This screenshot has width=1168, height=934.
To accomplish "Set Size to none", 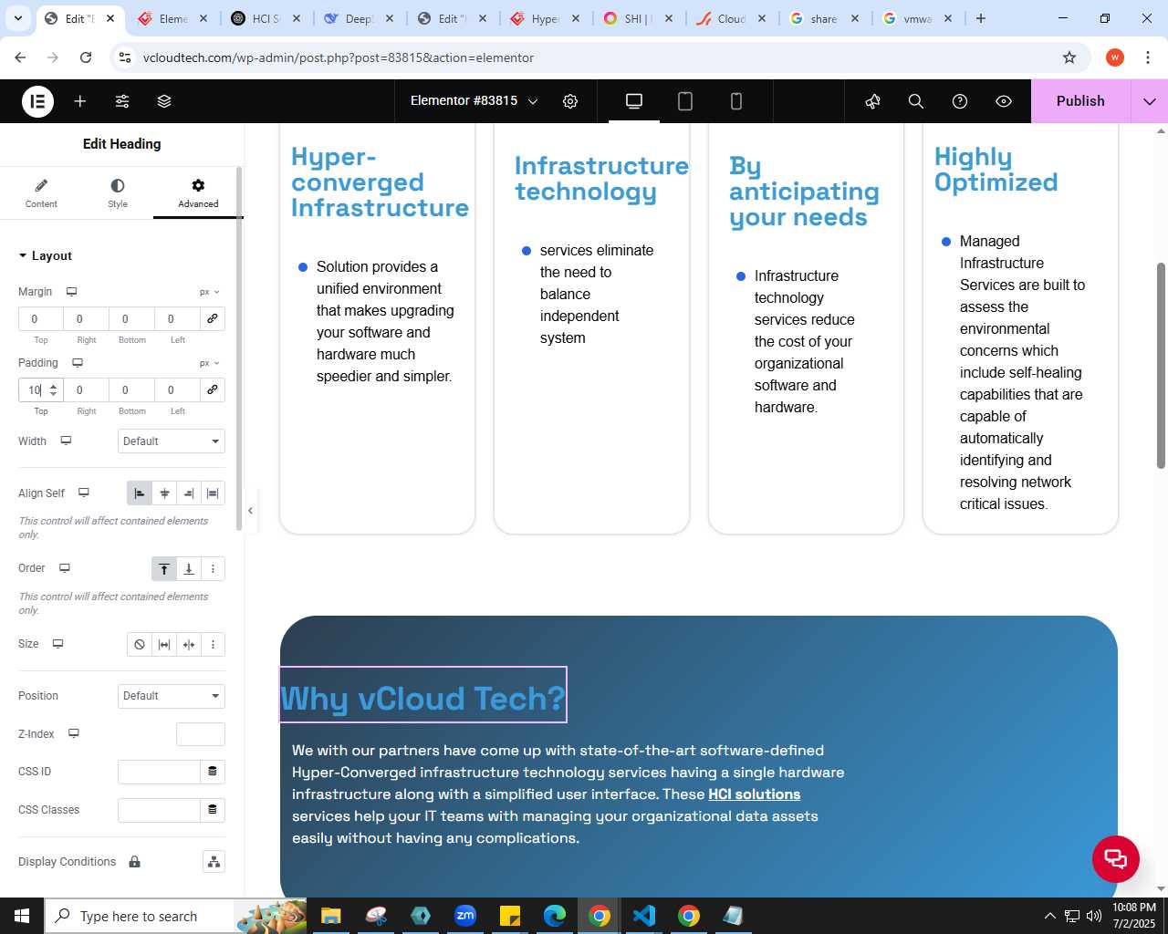I will coord(140,645).
